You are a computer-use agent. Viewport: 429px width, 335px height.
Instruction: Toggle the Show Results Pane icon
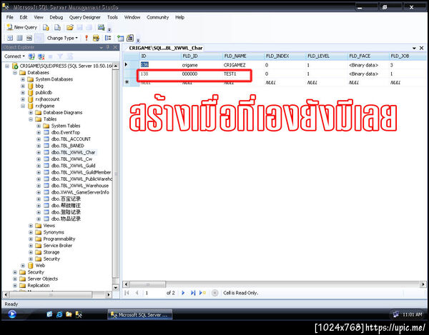coord(39,38)
